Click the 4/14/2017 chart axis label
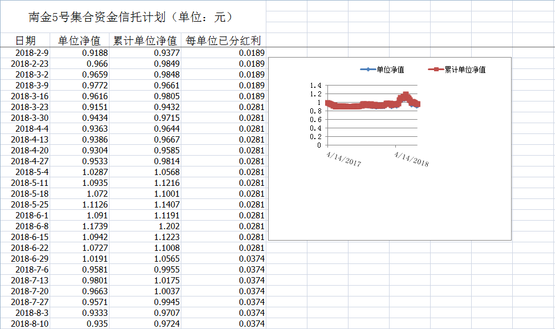Image resolution: width=555 pixels, height=329 pixels. point(344,159)
